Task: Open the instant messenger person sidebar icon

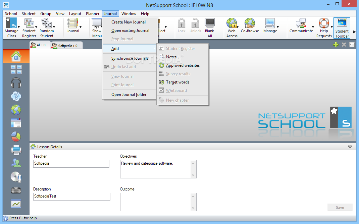Action: click(16, 163)
